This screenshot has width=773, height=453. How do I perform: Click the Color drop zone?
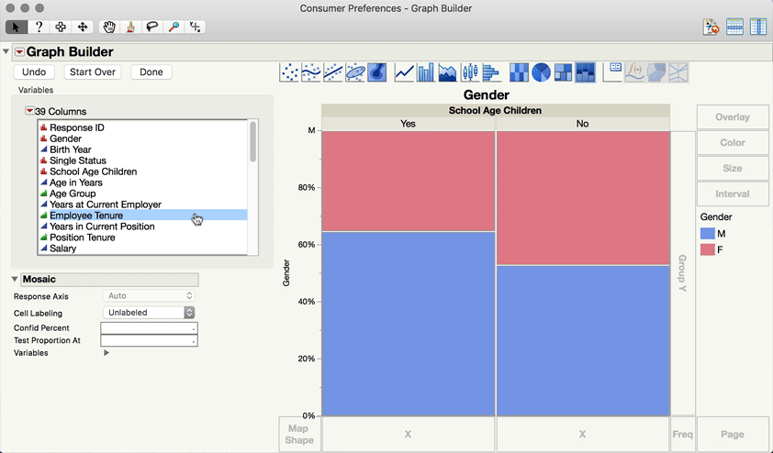[x=733, y=143]
